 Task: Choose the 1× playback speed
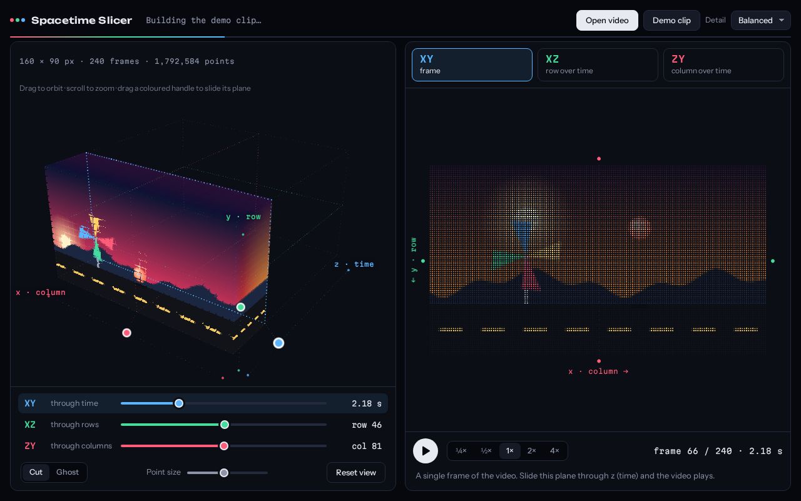coord(509,451)
